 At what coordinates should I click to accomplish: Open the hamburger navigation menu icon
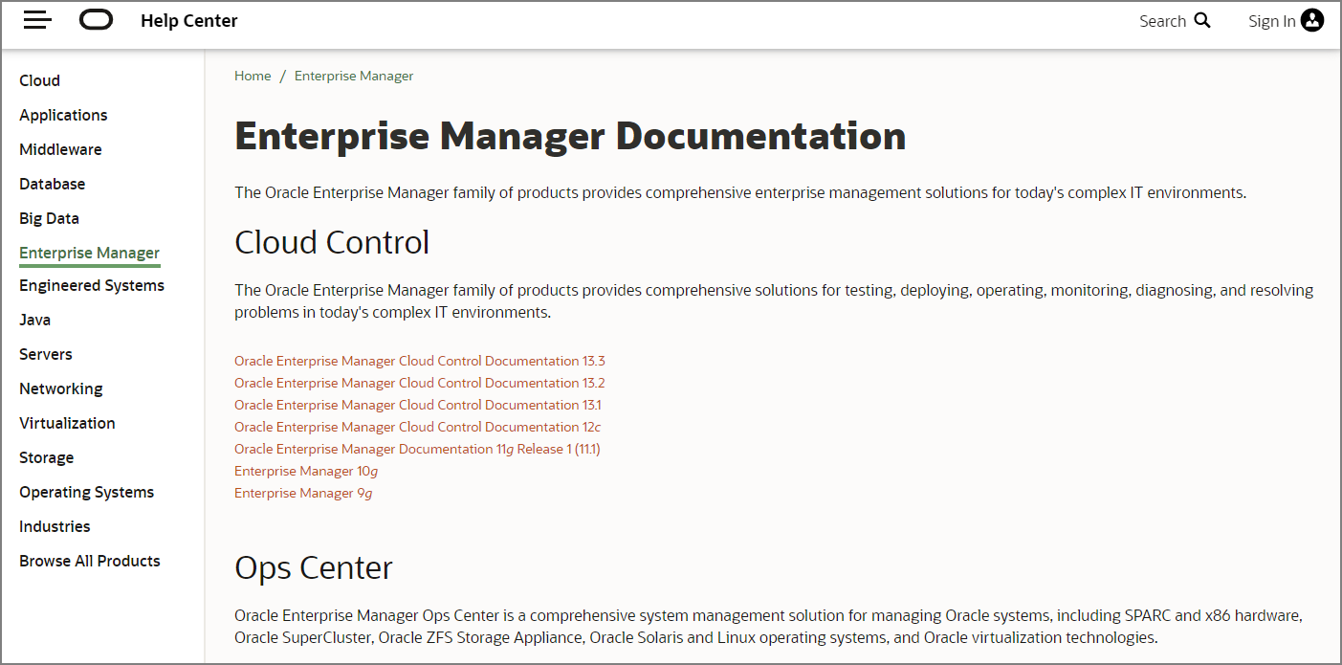click(x=37, y=20)
